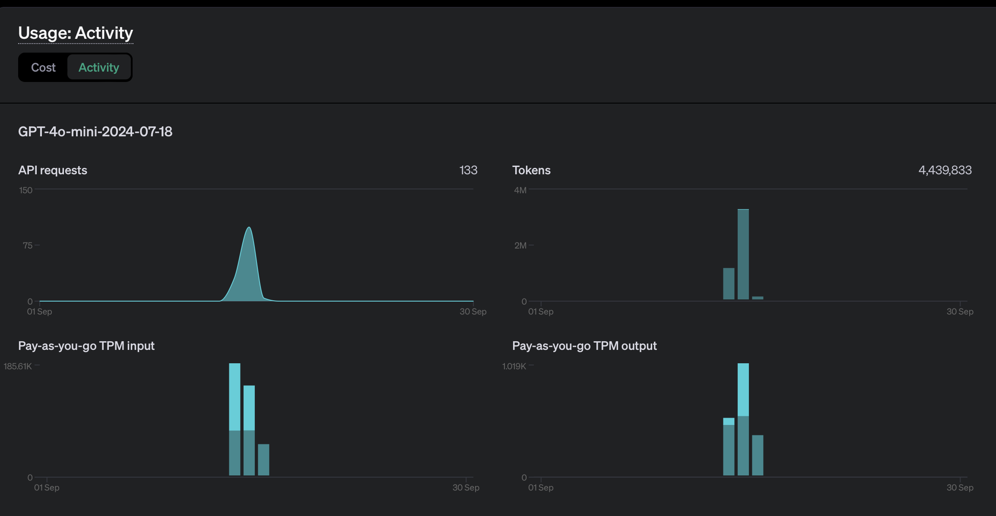Switch to the Cost tab
The width and height of the screenshot is (996, 516).
click(43, 68)
